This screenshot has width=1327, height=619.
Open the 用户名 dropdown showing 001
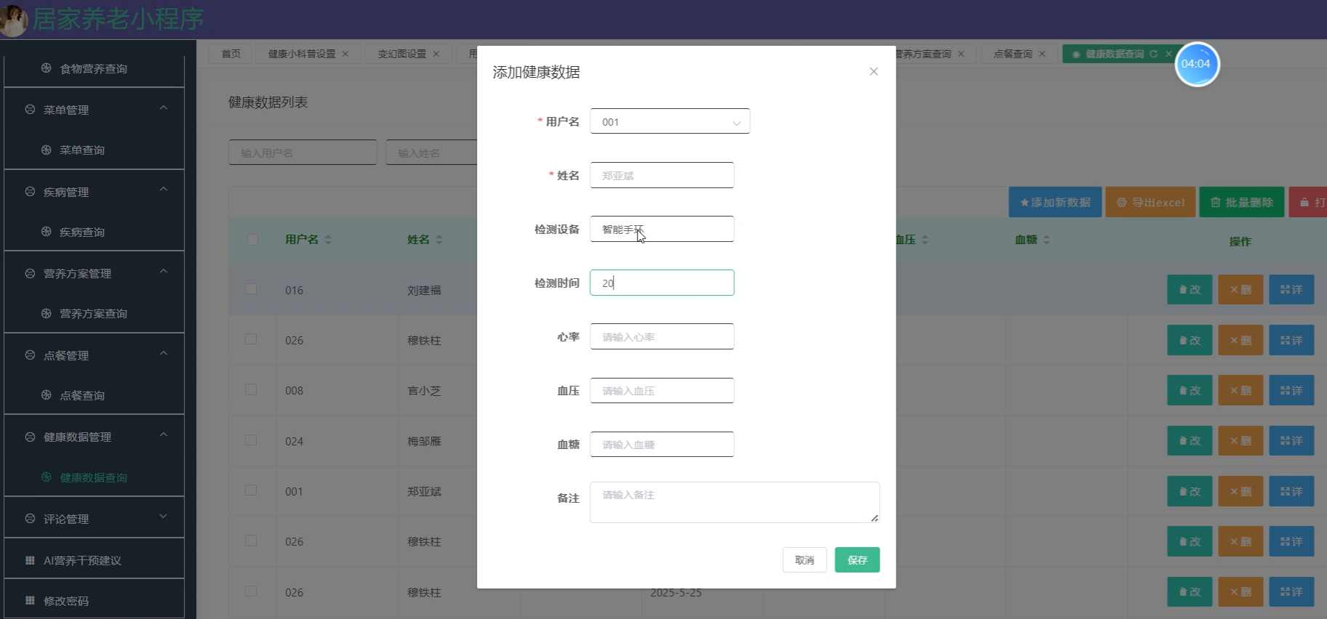click(x=670, y=121)
